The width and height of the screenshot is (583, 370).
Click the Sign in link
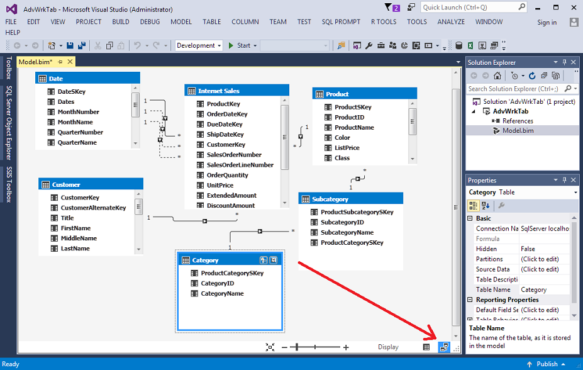pyautogui.click(x=547, y=22)
